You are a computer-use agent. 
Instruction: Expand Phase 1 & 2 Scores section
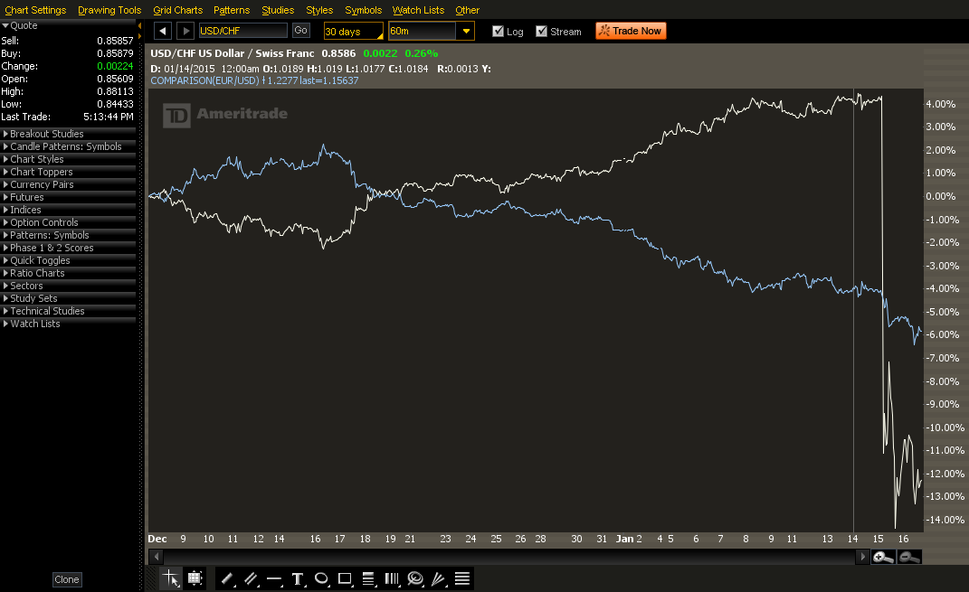[68, 248]
